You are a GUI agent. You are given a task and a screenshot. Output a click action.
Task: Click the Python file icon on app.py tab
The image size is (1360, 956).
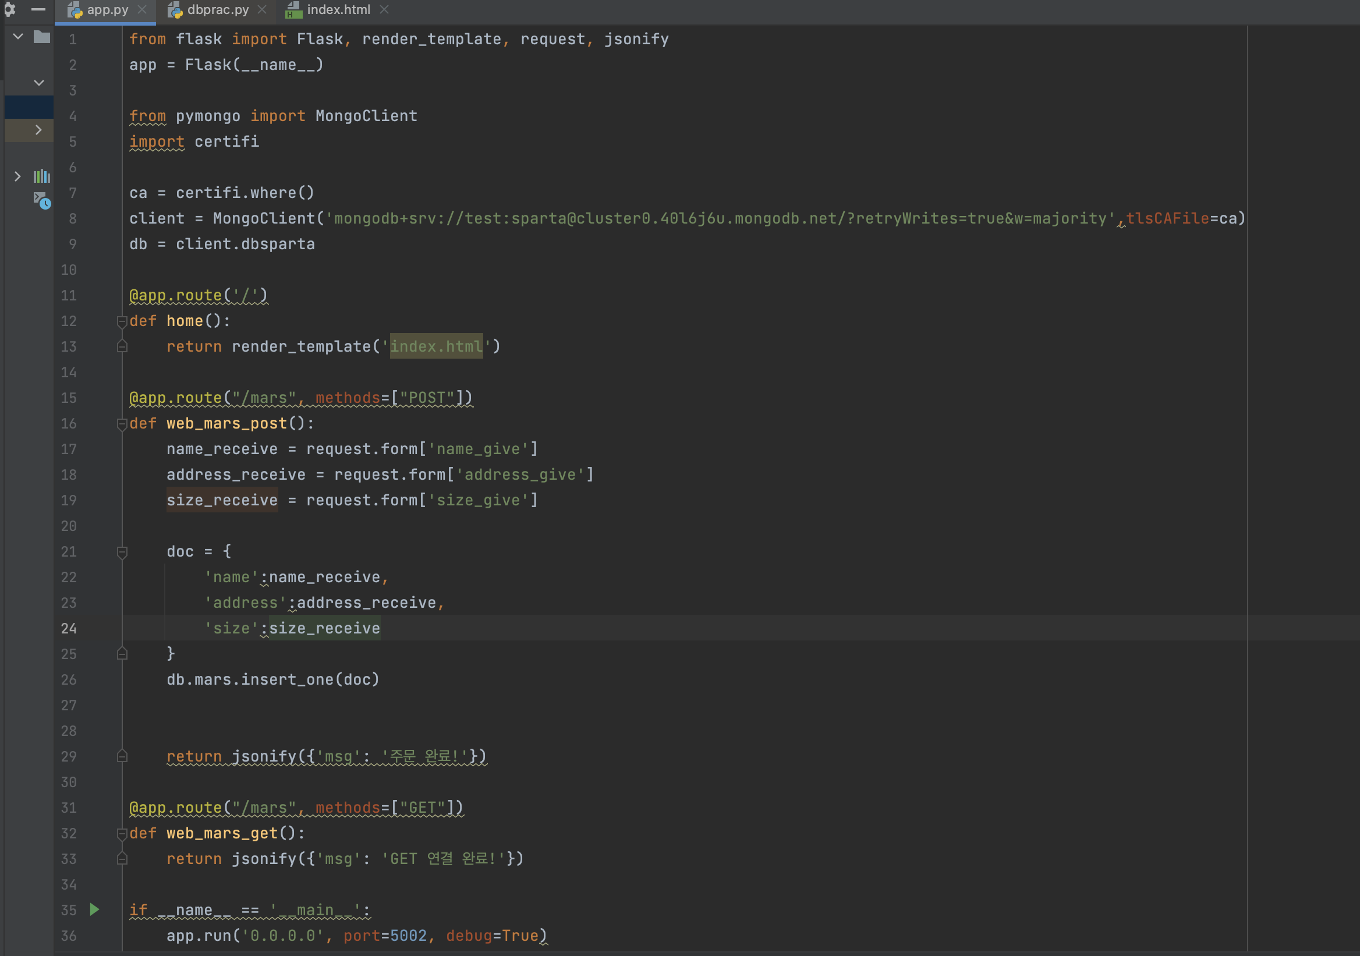coord(75,10)
